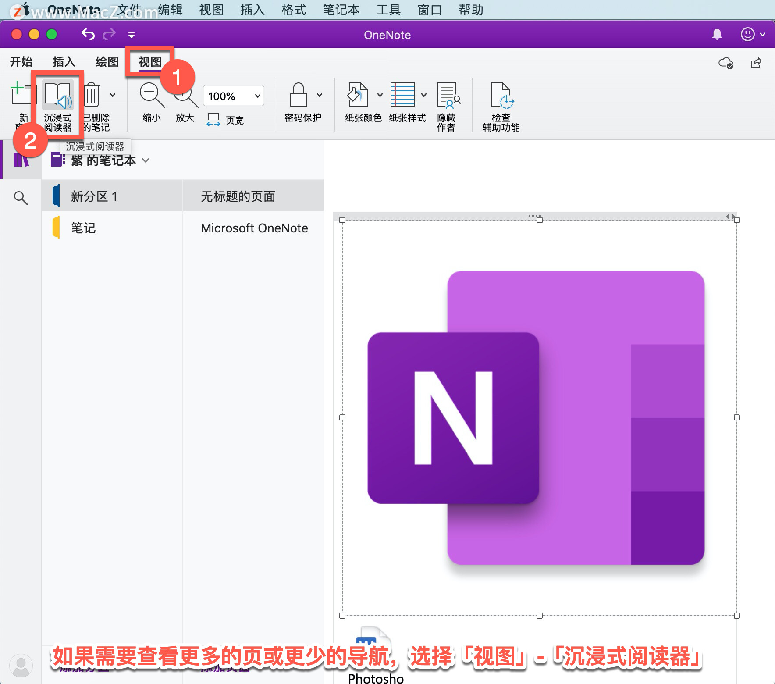The height and width of the screenshot is (684, 775).
Task: Select section 新分区 1
Action: tap(112, 196)
